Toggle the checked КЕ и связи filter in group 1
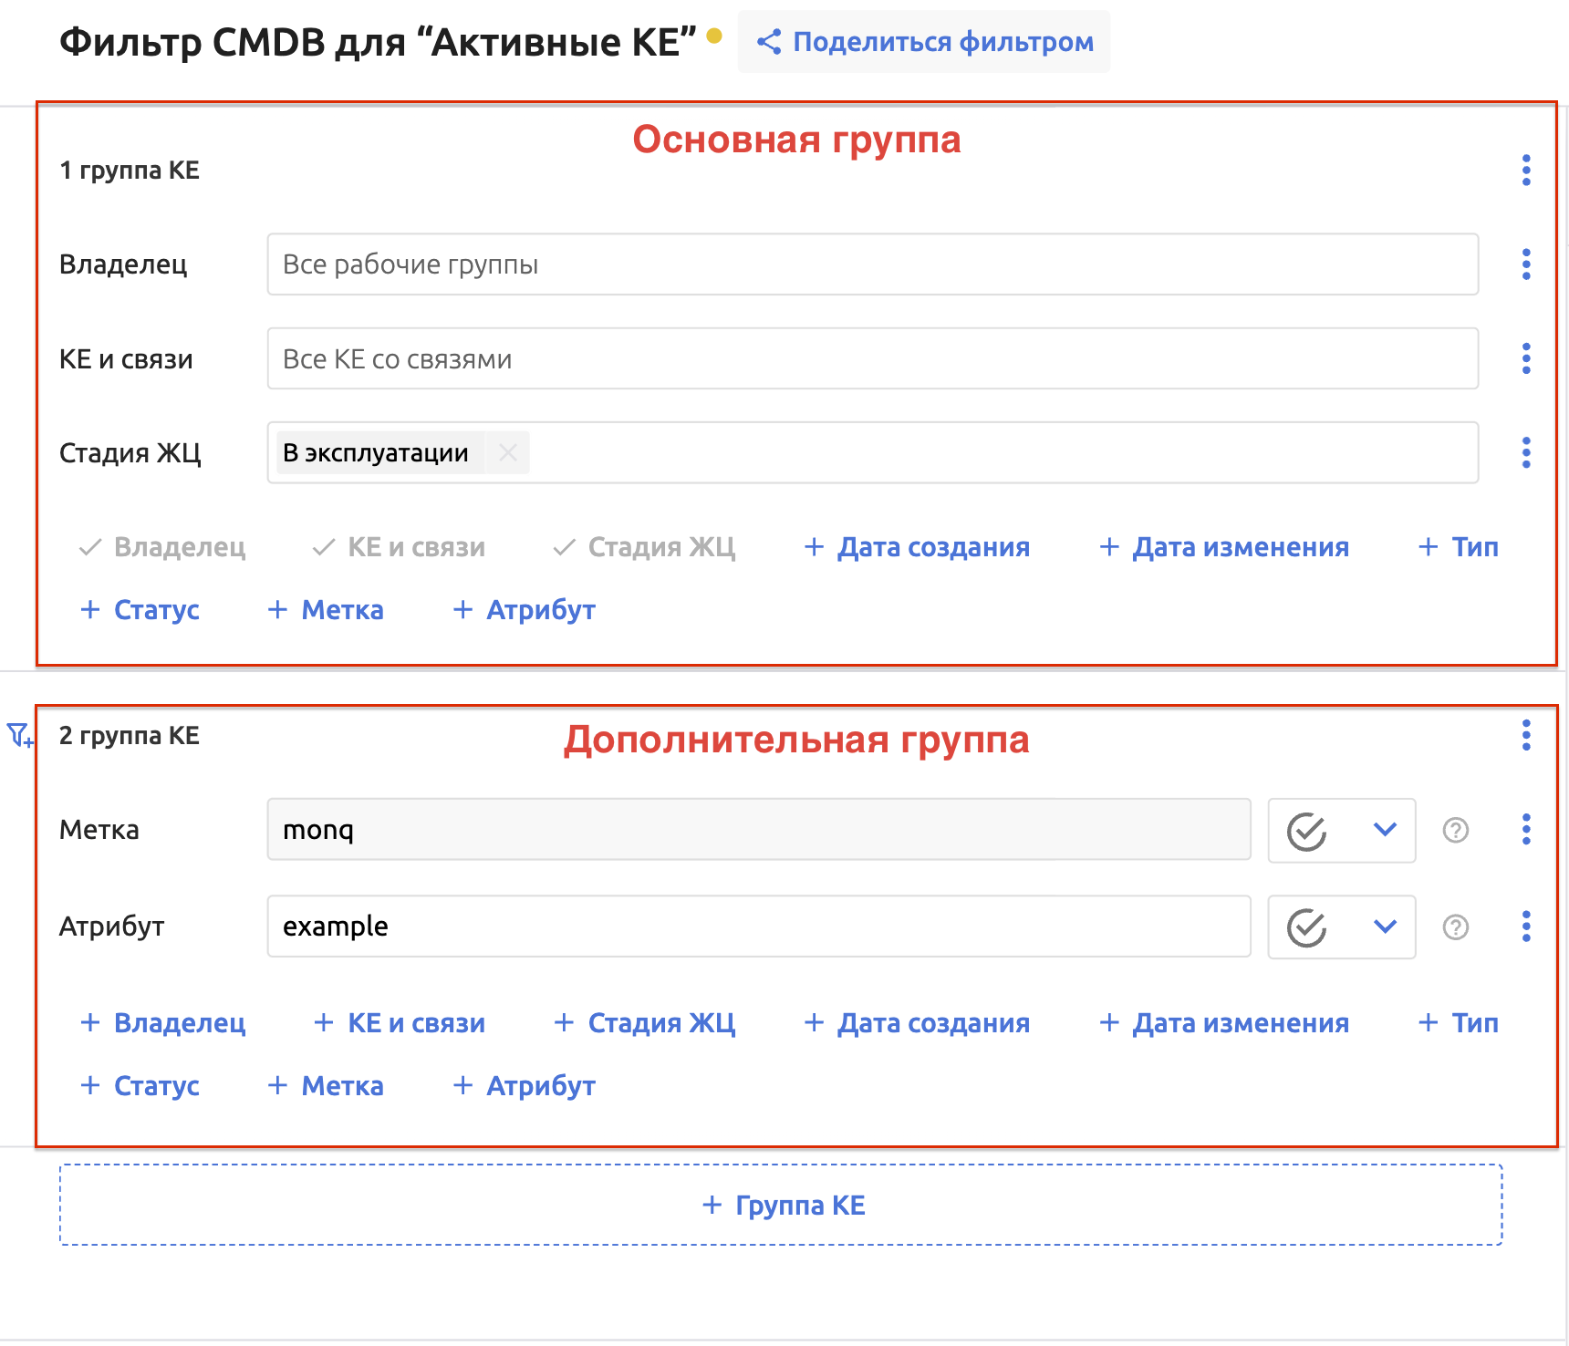This screenshot has height=1346, width=1569. click(x=399, y=547)
